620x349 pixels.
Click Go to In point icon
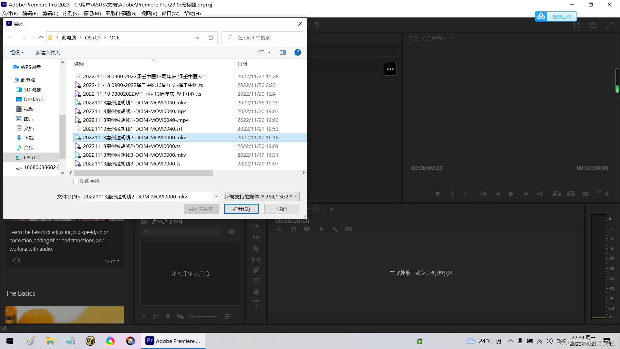pos(483,194)
